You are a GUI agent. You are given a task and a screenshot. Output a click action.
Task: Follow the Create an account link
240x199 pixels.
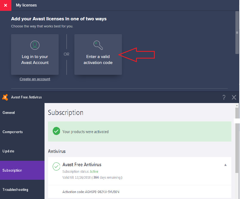[x=35, y=79]
